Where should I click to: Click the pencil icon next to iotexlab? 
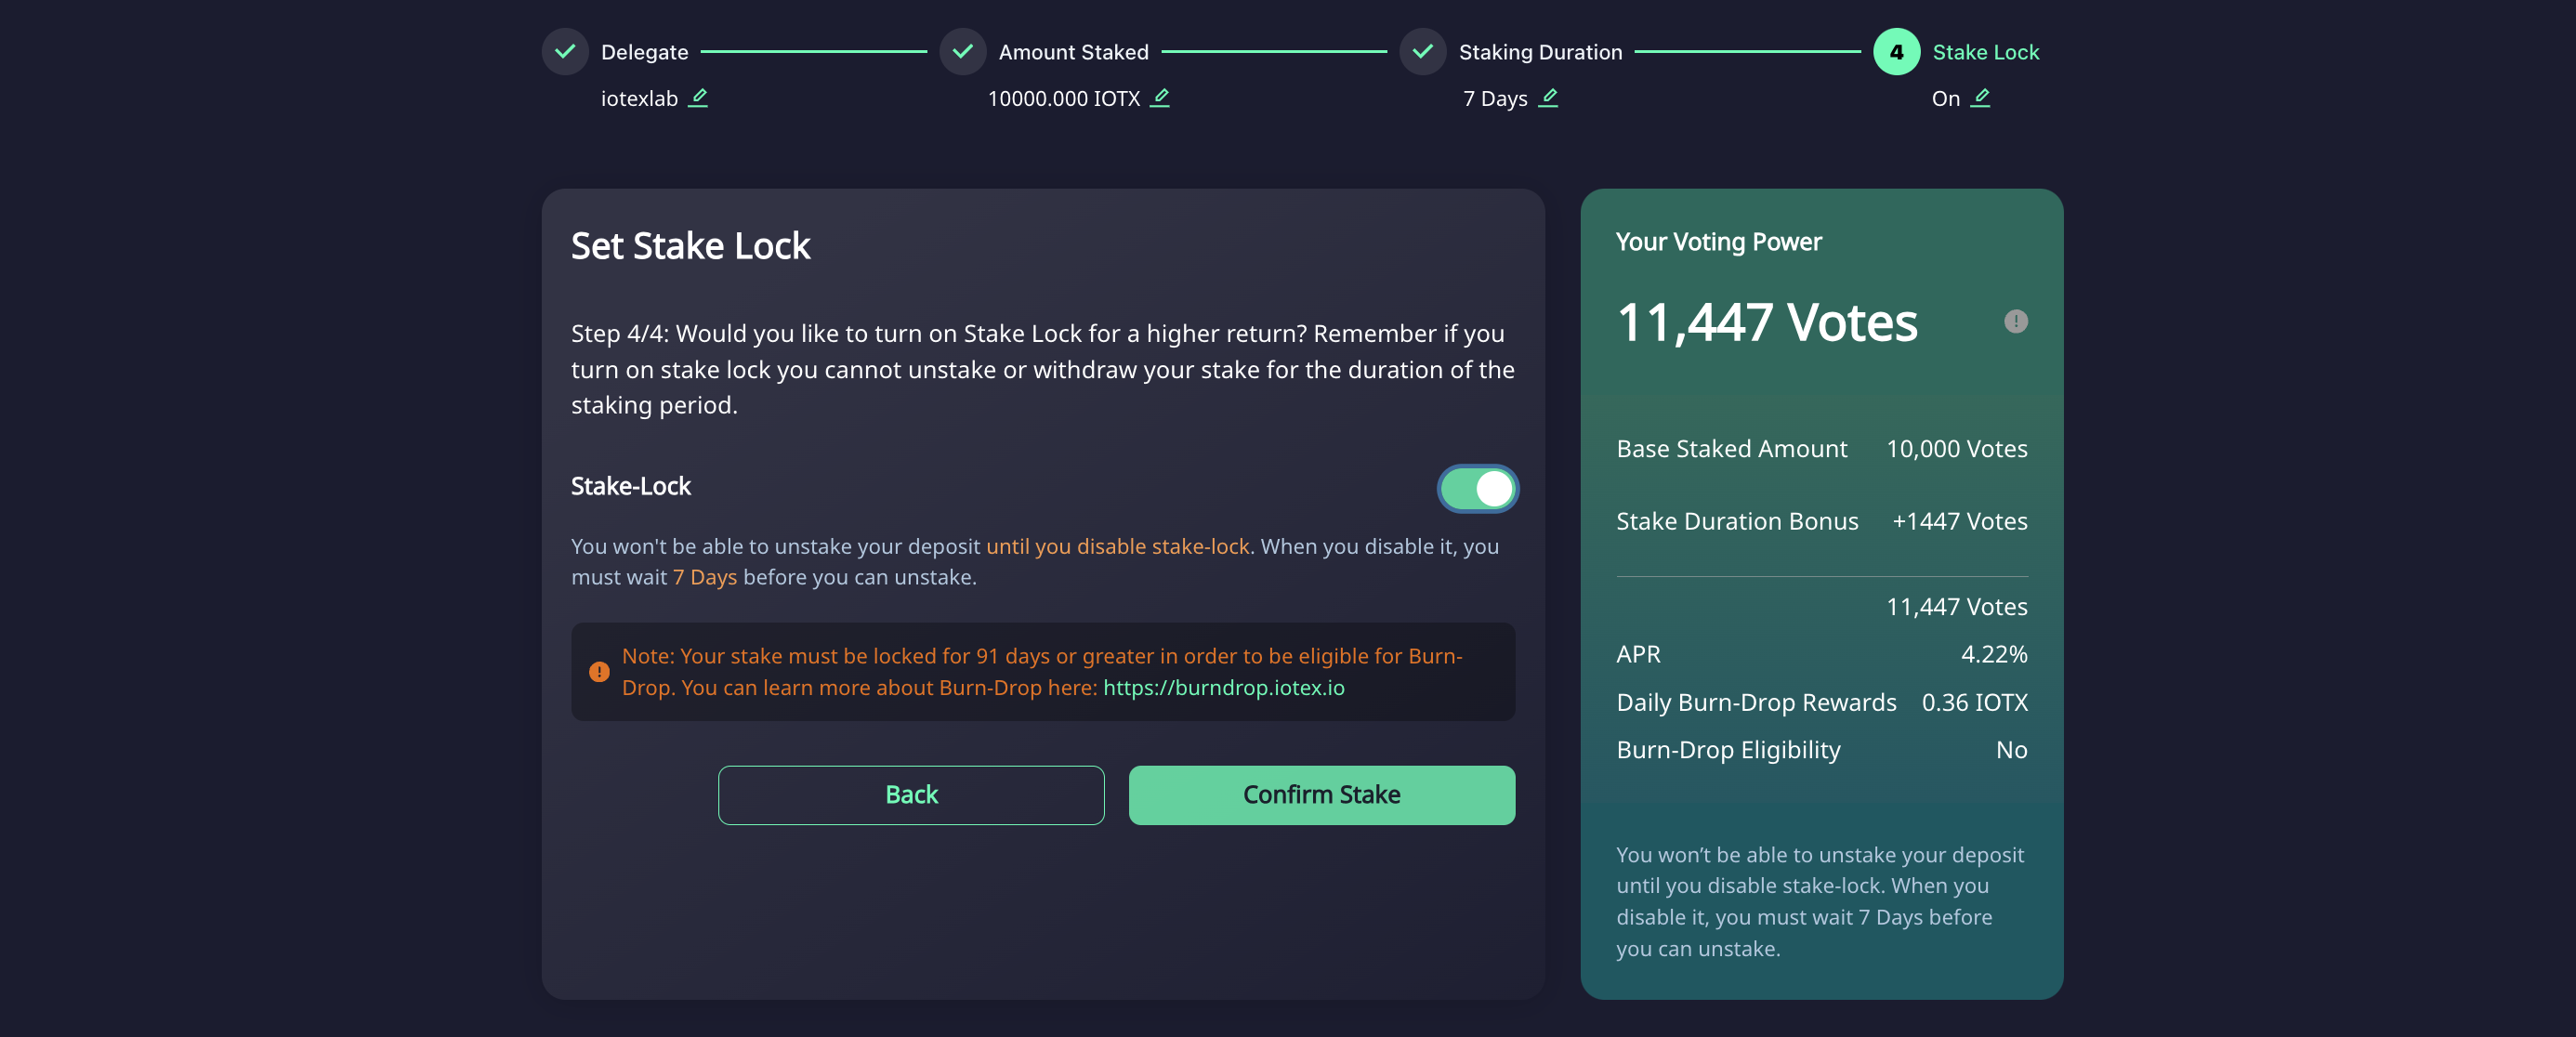pyautogui.click(x=698, y=98)
